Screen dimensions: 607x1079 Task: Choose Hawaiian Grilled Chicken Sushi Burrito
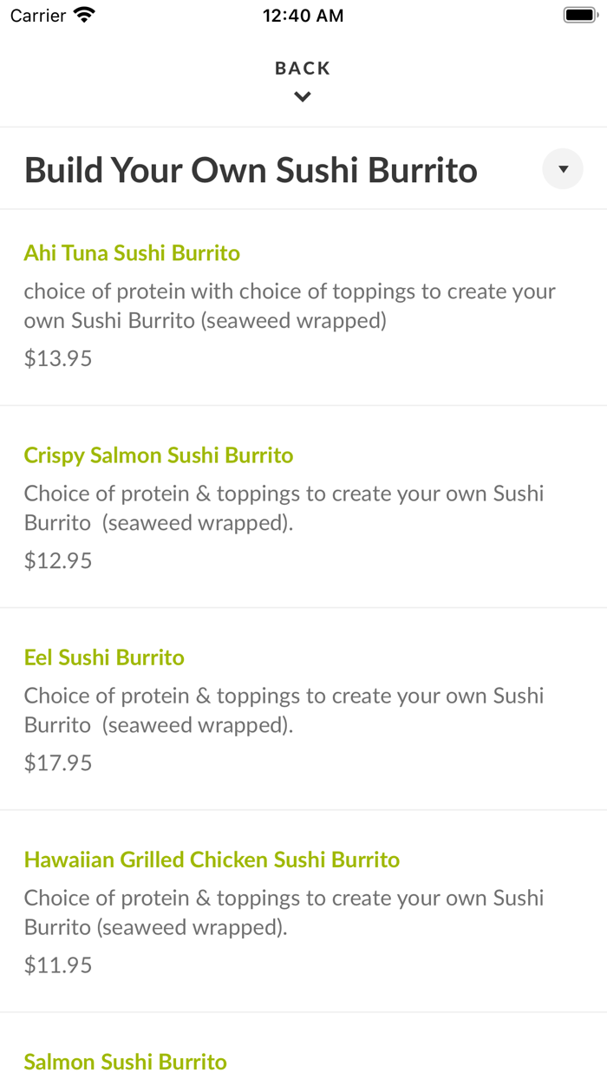pos(212,859)
